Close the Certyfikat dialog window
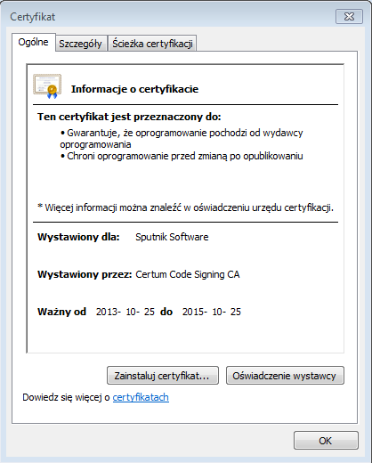The image size is (372, 463). (349, 16)
